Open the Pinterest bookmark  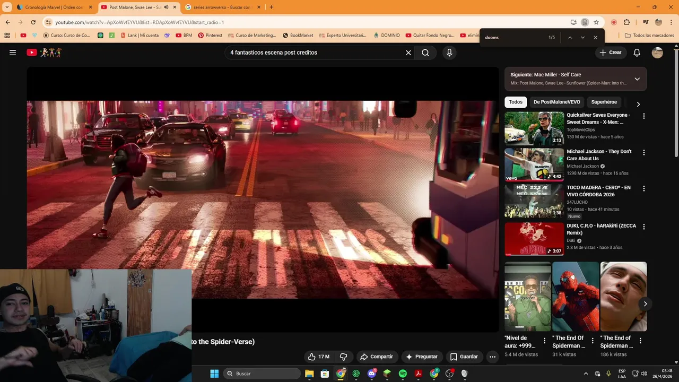click(210, 36)
